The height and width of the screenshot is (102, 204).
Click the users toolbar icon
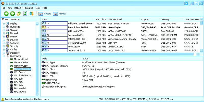[32, 14]
